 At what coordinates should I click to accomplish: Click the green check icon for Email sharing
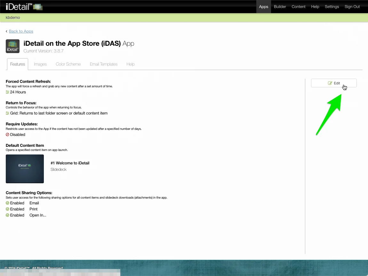click(7, 203)
